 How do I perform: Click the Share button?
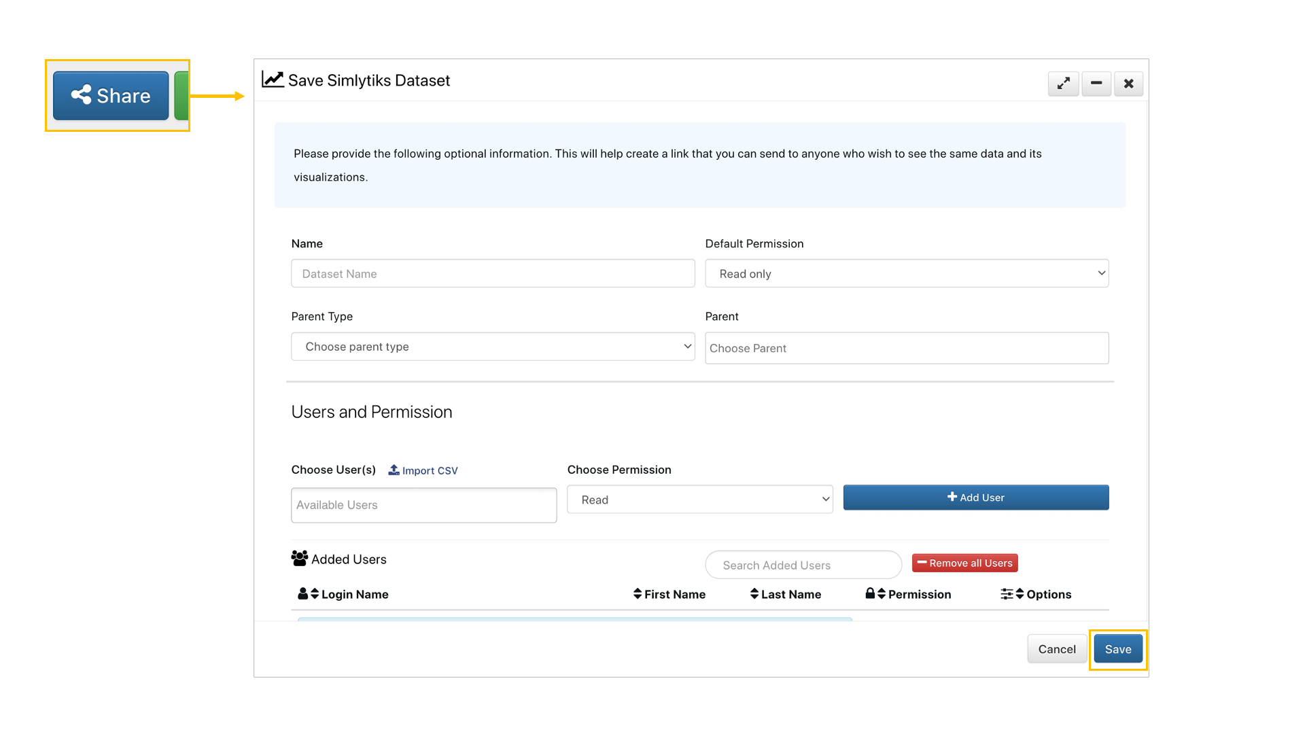point(111,96)
